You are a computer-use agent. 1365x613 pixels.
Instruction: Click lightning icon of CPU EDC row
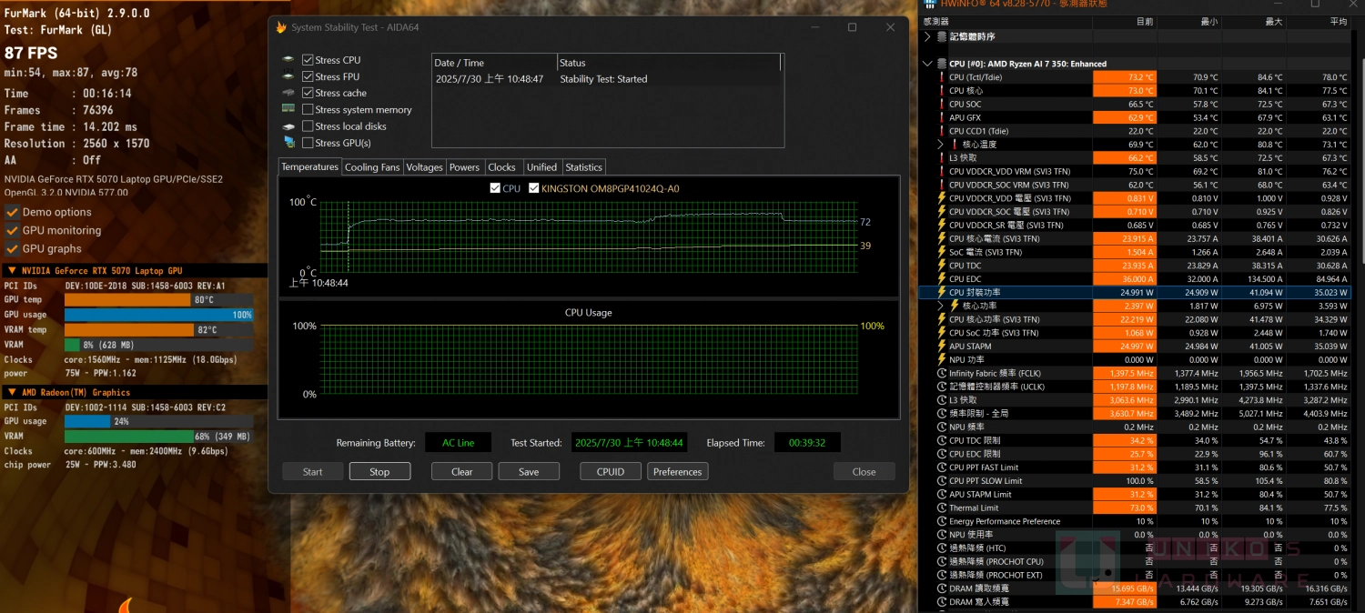[x=942, y=278]
